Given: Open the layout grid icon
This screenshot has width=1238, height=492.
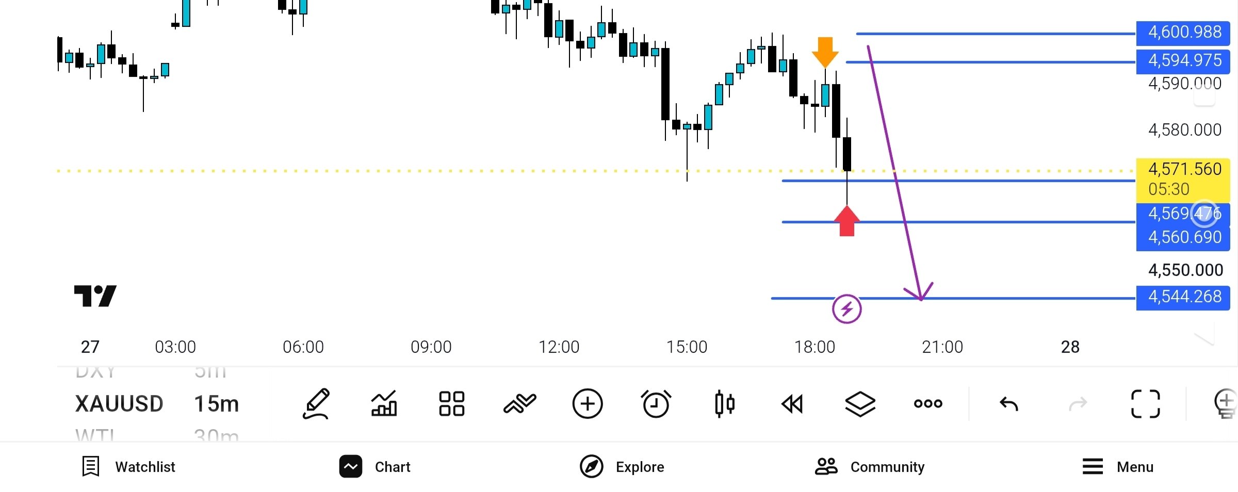Looking at the screenshot, I should tap(451, 403).
